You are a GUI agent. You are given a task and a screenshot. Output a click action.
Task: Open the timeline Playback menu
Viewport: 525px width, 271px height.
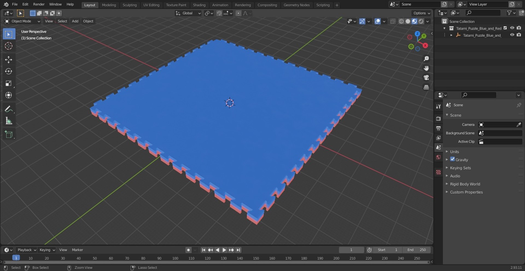(27, 250)
